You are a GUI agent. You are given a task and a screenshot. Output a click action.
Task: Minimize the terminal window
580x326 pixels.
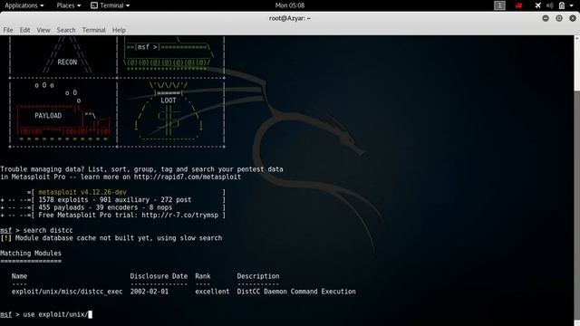point(546,18)
